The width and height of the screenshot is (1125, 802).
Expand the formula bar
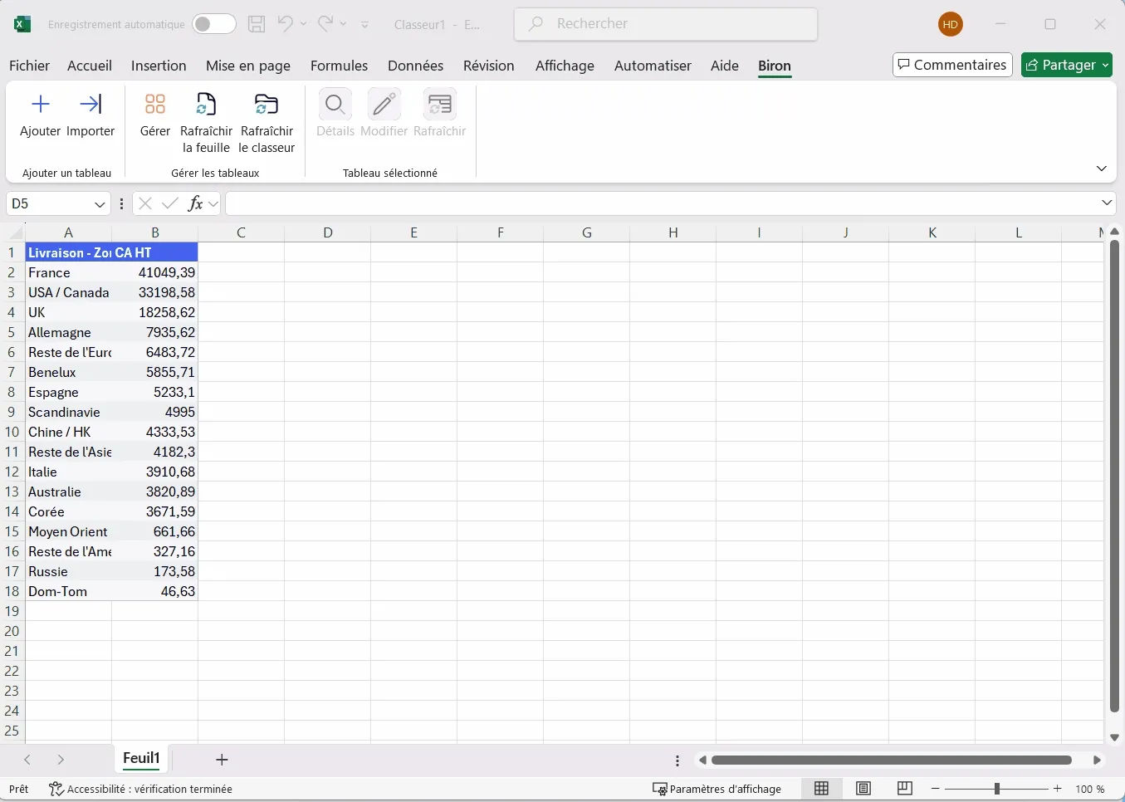point(1107,203)
